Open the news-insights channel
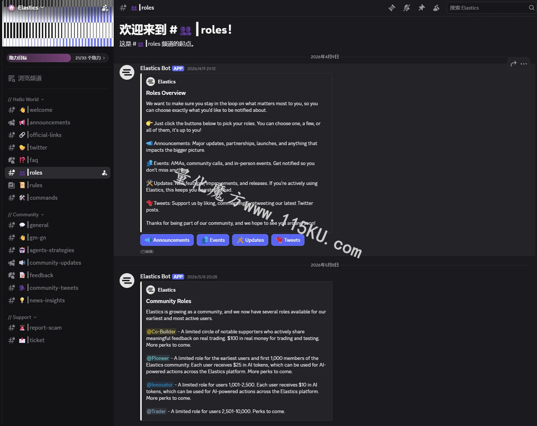This screenshot has width=537, height=426. [x=58, y=300]
